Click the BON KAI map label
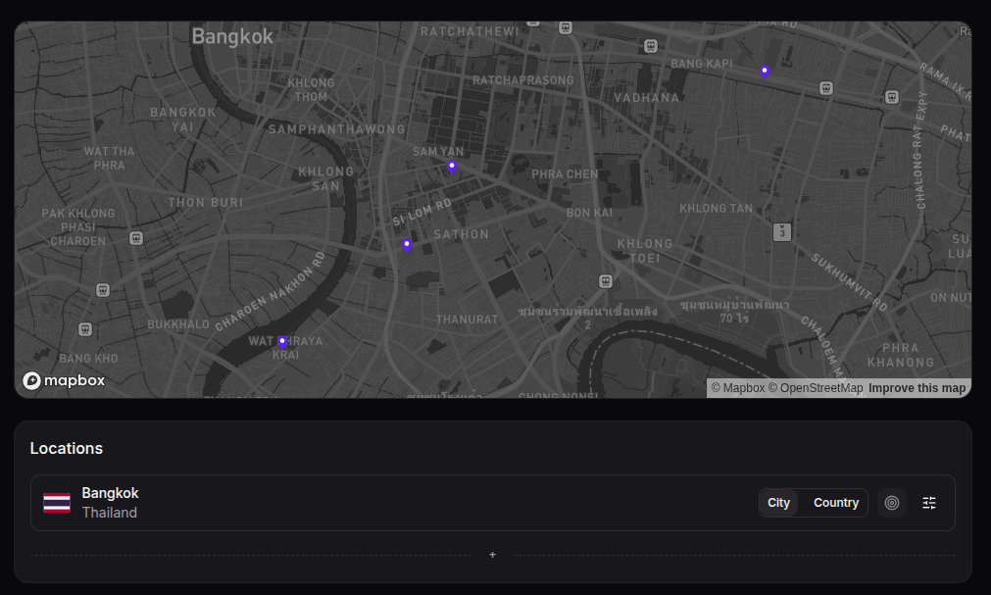 pos(589,213)
